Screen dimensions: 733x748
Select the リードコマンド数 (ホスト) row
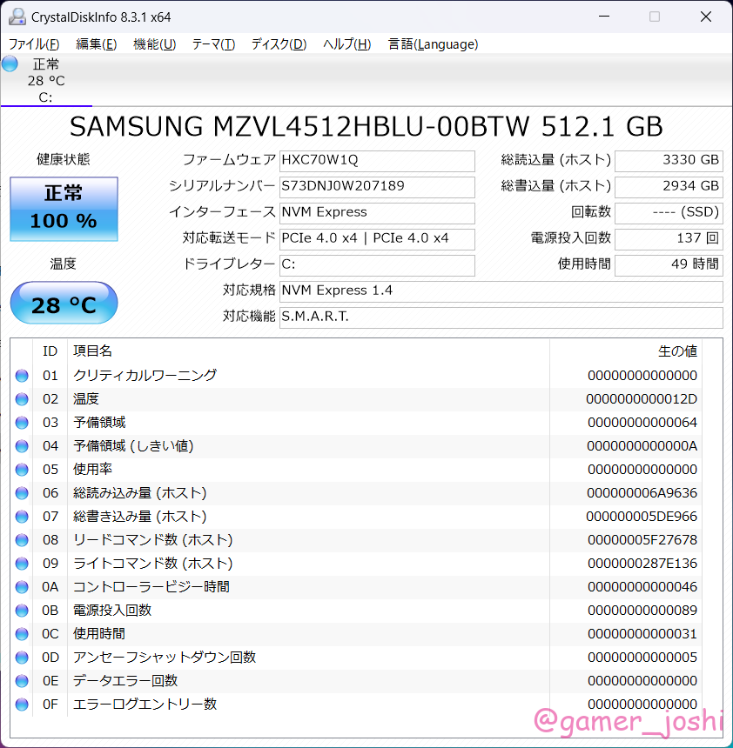coord(356,539)
